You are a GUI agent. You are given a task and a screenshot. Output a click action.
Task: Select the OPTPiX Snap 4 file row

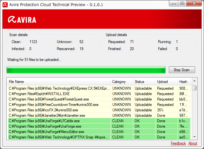[x=99, y=137]
